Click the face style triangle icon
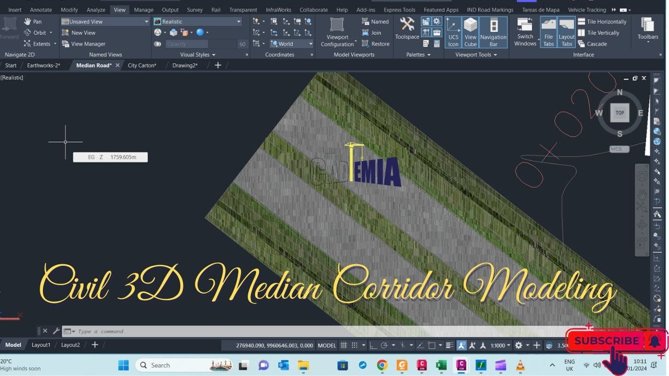Viewport: 669px width, 376px height. tap(157, 32)
